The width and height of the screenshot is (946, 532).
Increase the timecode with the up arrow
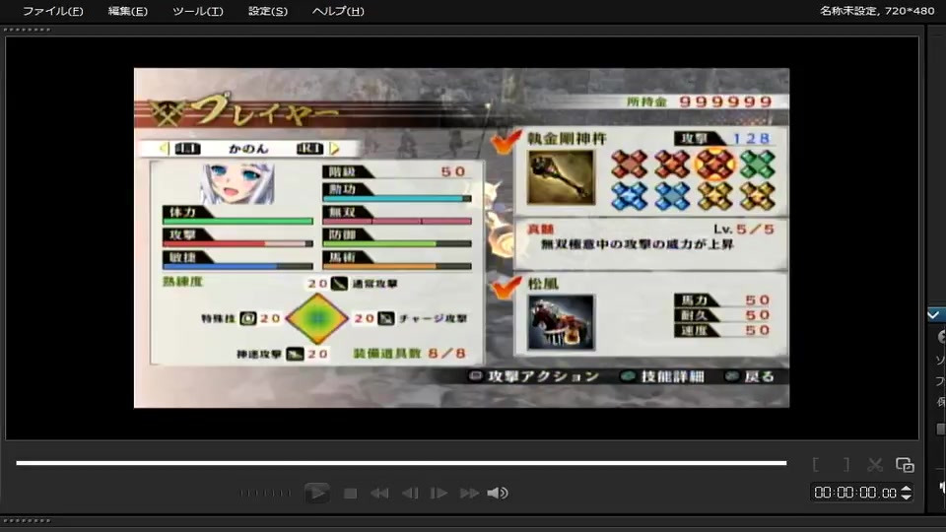click(907, 490)
